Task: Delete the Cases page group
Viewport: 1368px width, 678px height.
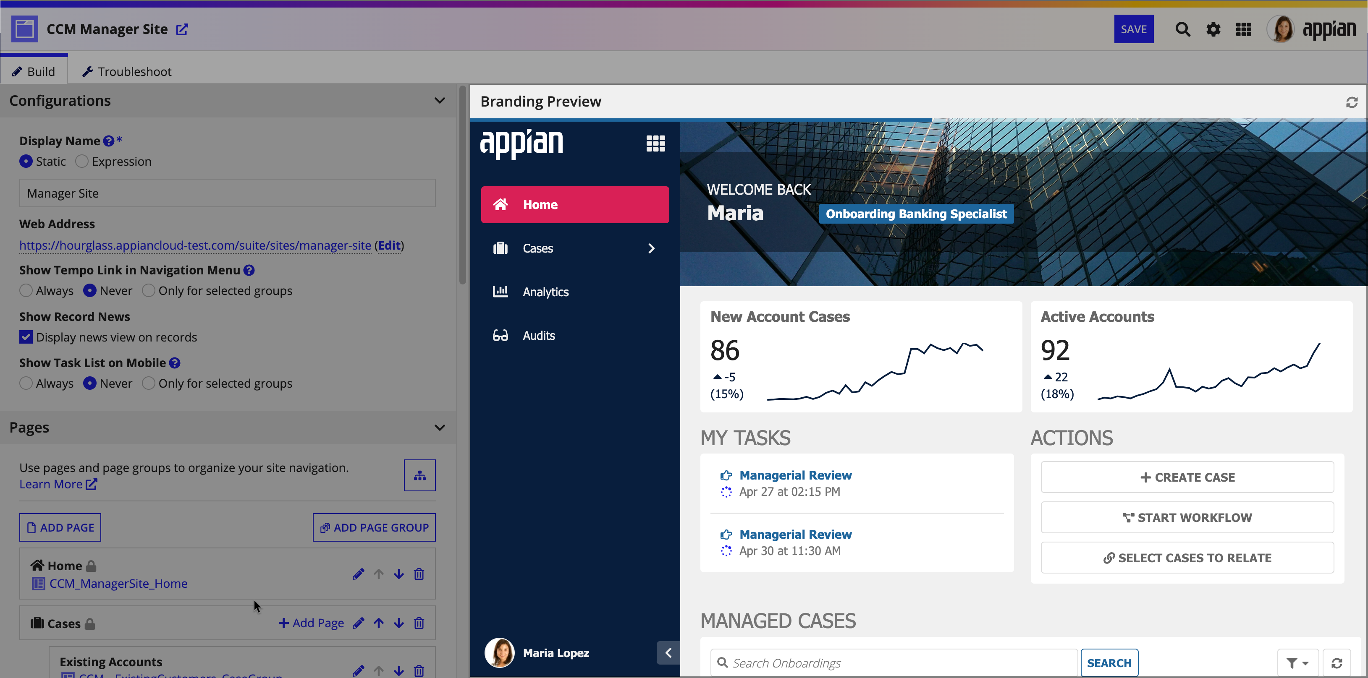Action: [x=419, y=623]
